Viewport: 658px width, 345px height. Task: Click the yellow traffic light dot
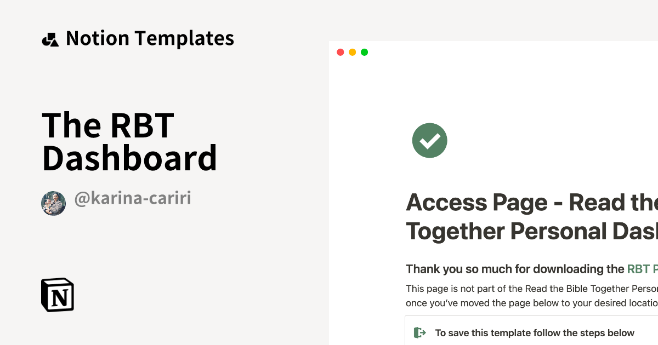(x=353, y=51)
